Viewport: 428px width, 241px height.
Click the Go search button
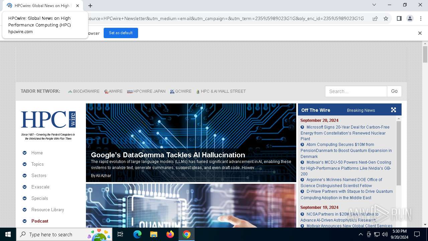pos(394,91)
